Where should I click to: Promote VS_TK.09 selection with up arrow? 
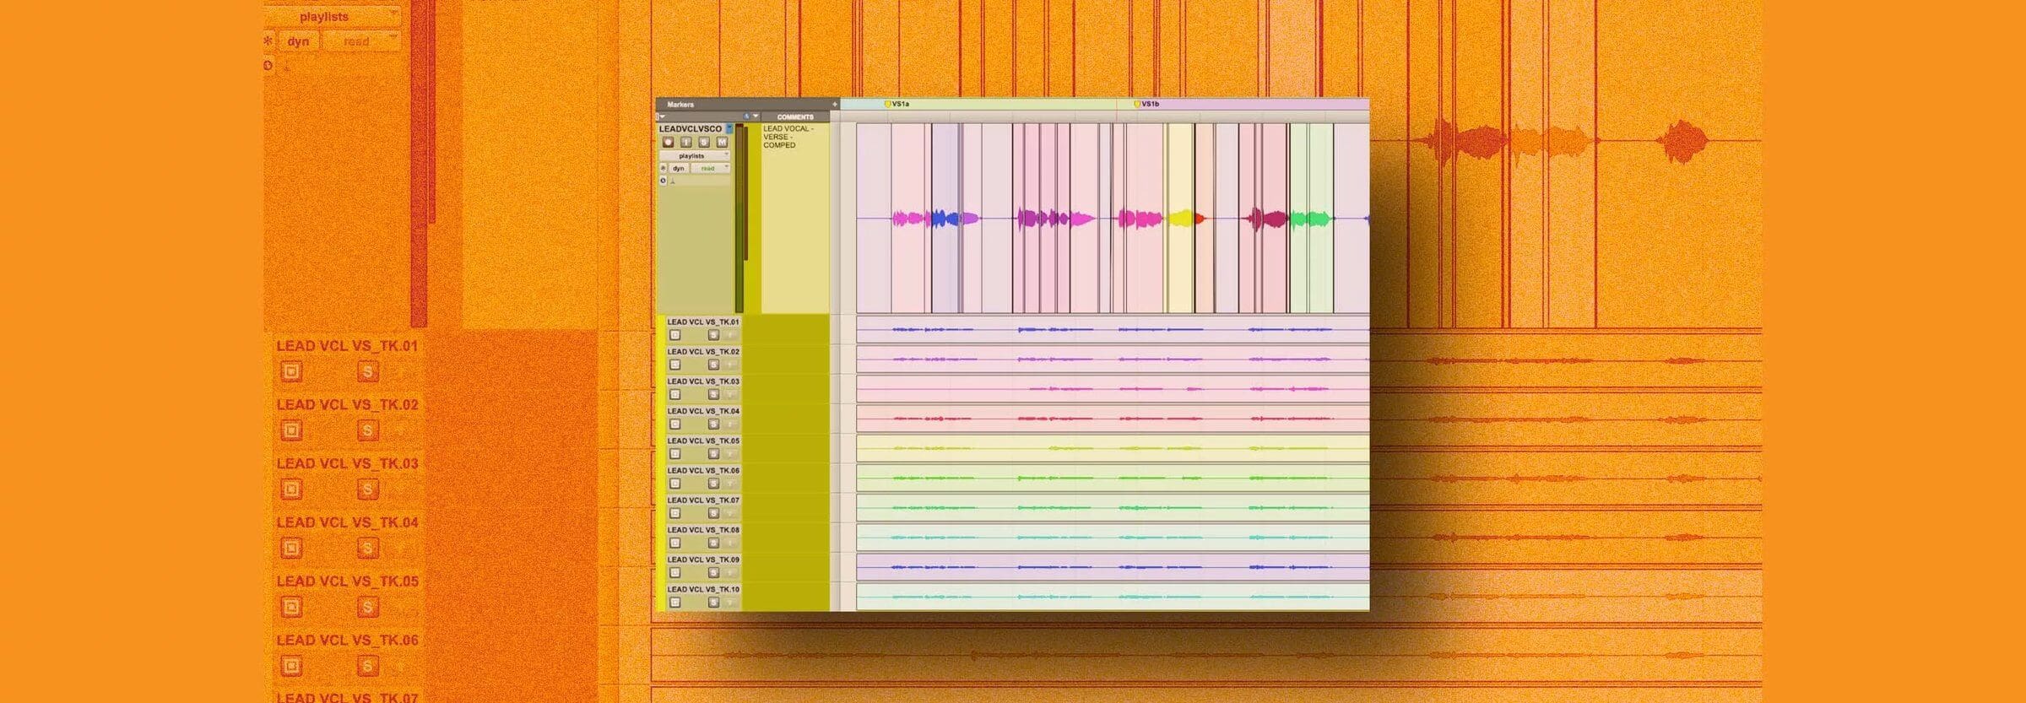click(731, 572)
